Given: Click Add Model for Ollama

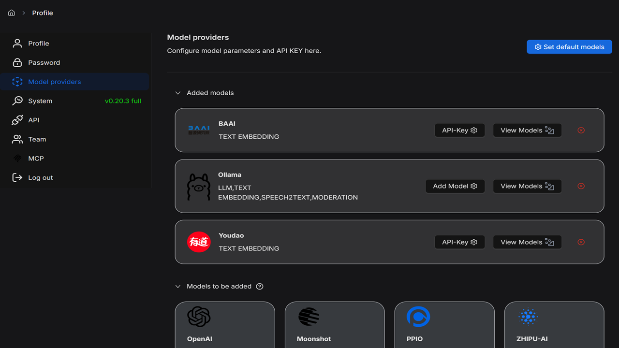Looking at the screenshot, I should click(455, 186).
